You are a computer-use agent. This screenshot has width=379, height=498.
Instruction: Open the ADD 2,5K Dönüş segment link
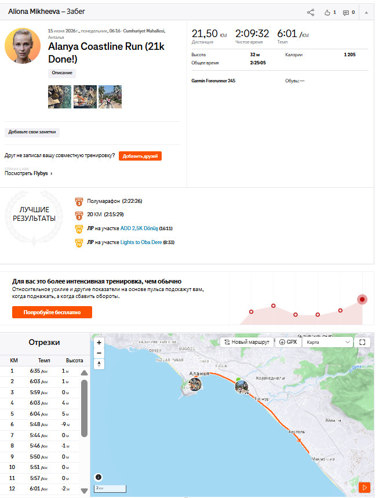click(139, 228)
